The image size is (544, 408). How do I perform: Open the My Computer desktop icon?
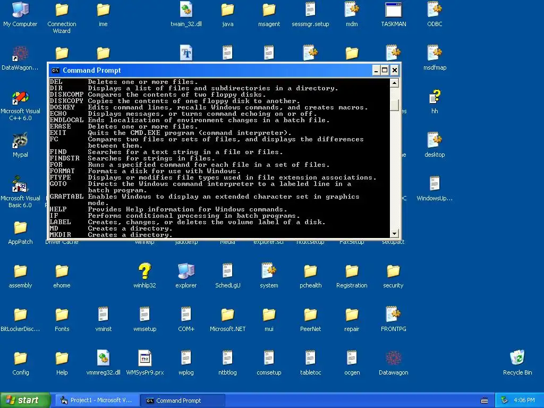click(20, 10)
